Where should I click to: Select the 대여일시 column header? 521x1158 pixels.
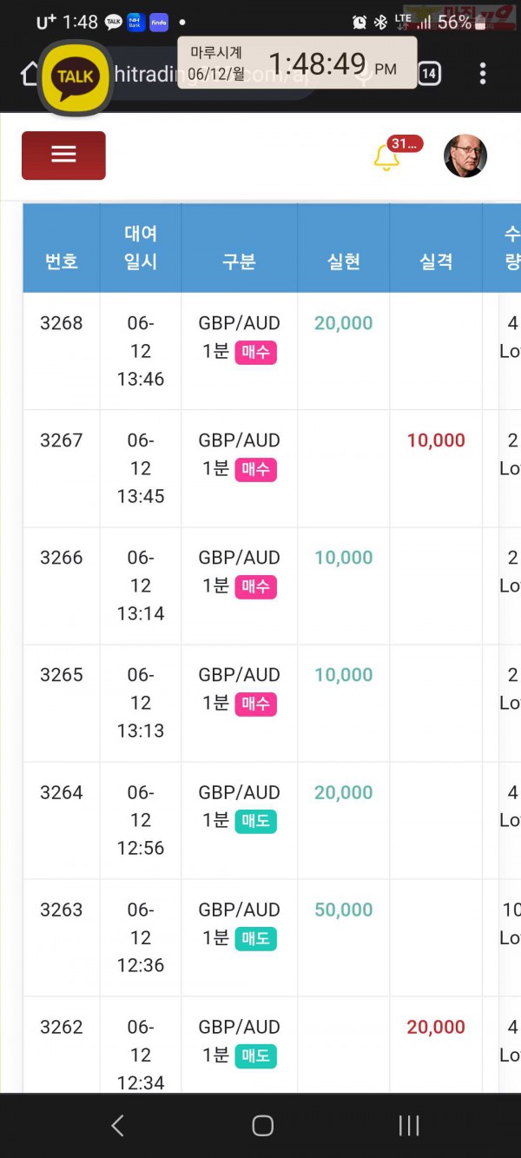click(x=141, y=248)
